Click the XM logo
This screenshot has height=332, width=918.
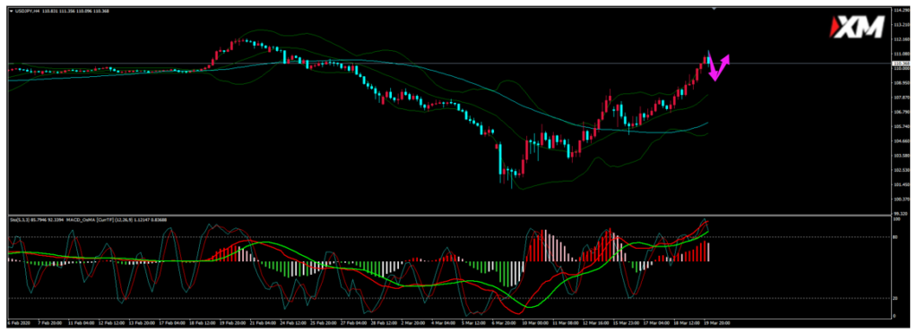click(x=858, y=28)
